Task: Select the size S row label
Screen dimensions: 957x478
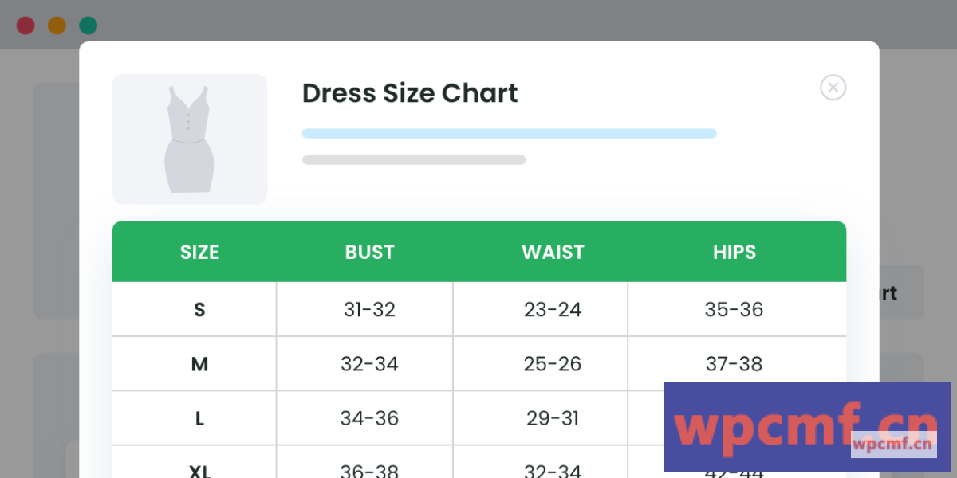Action: (x=199, y=309)
